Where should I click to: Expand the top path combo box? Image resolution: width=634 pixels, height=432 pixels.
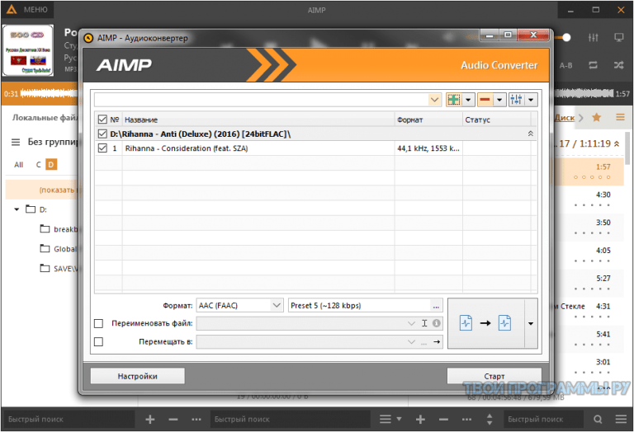(435, 99)
